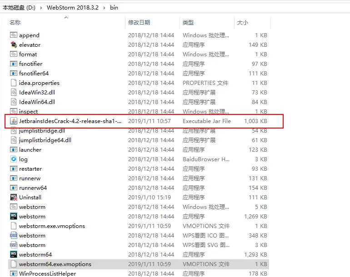Screen dimensions: 350x277
Task: Click the IdeaWin32.dll file icon
Action: coord(14,92)
